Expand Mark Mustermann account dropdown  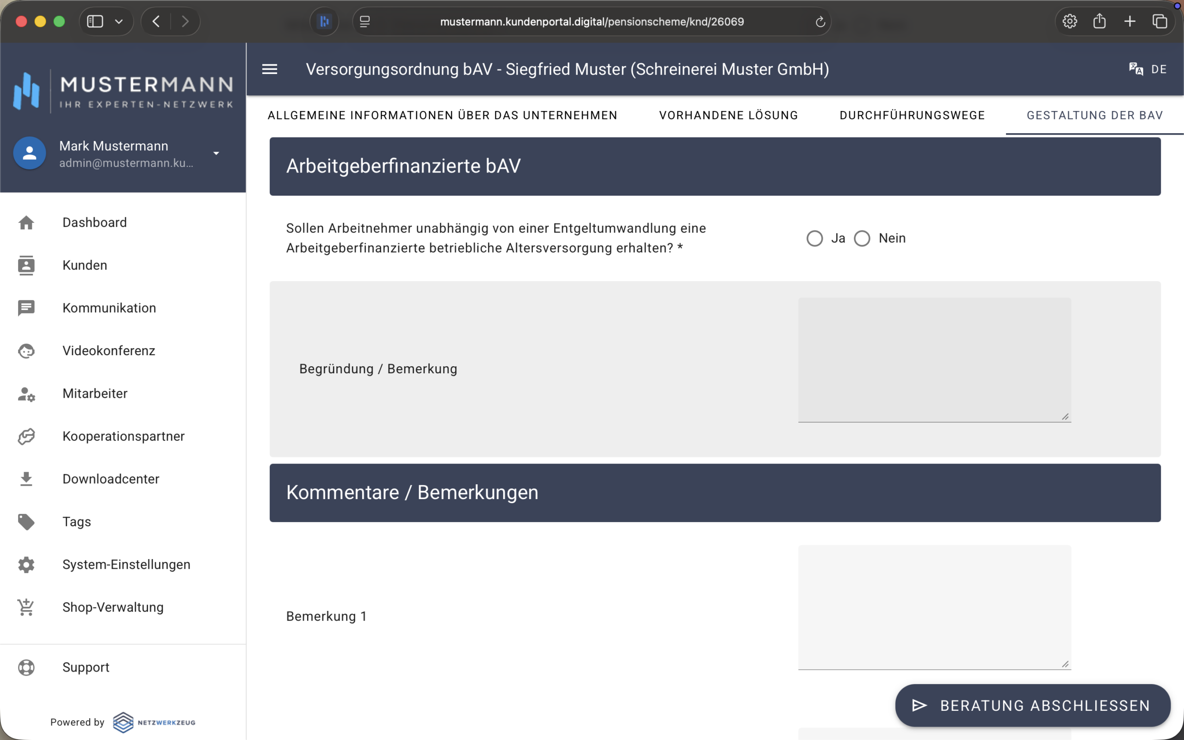[216, 154]
